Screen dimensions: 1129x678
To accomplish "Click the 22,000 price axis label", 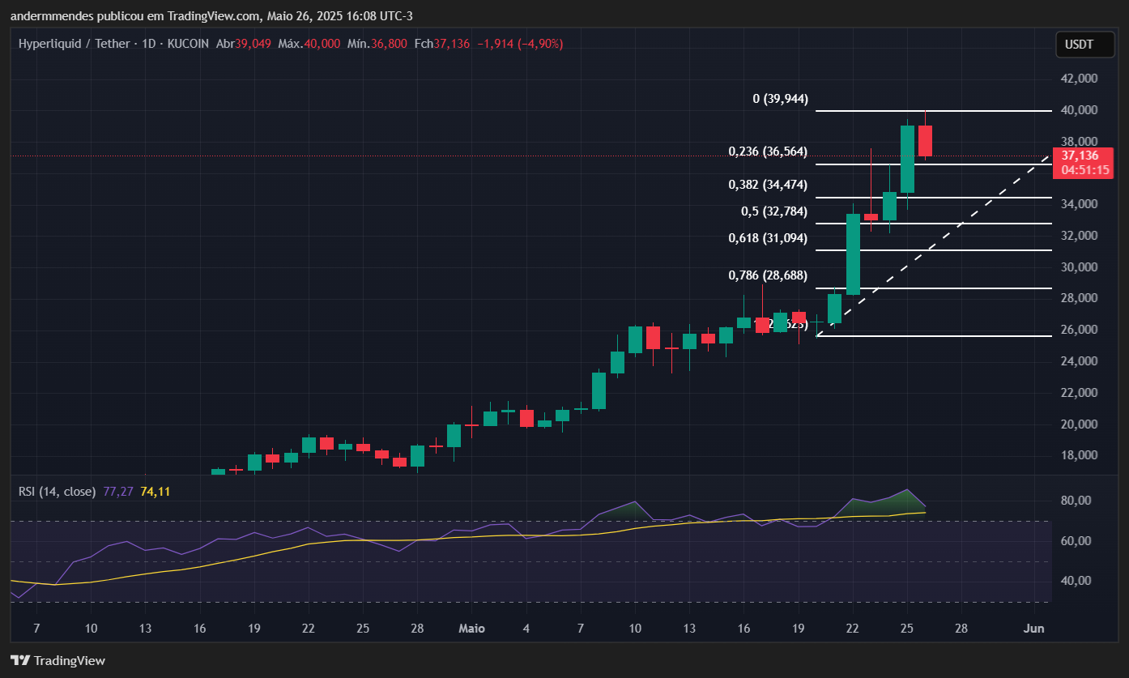I will tap(1079, 393).
